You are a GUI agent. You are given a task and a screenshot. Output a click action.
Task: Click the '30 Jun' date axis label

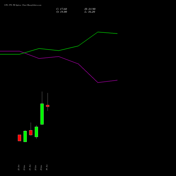click(x=47, y=168)
